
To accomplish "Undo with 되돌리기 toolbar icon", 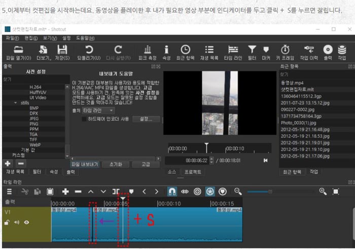I will pos(89,53).
